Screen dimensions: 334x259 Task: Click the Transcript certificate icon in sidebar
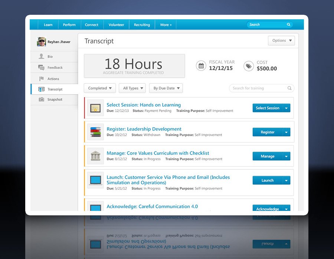tap(41, 90)
